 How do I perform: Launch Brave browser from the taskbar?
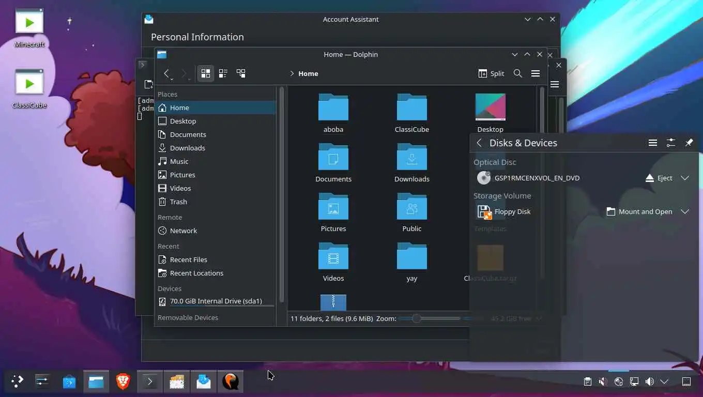[x=123, y=381]
